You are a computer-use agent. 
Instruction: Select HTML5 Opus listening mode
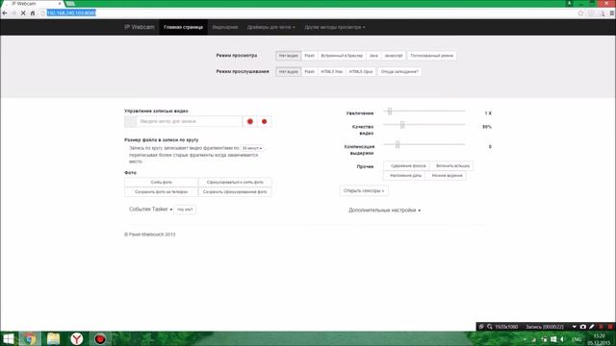[x=361, y=72]
